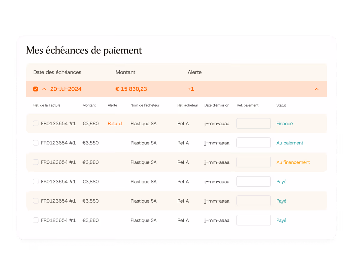Collapse the group with the far-right orange chevron
This screenshot has width=353, height=275.
(316, 89)
